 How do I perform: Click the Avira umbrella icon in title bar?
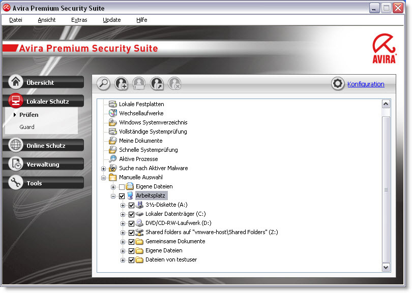coord(7,8)
